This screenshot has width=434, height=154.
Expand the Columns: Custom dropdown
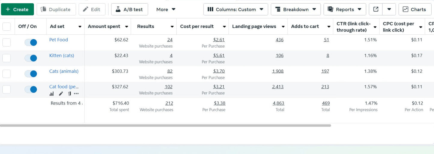tap(235, 9)
